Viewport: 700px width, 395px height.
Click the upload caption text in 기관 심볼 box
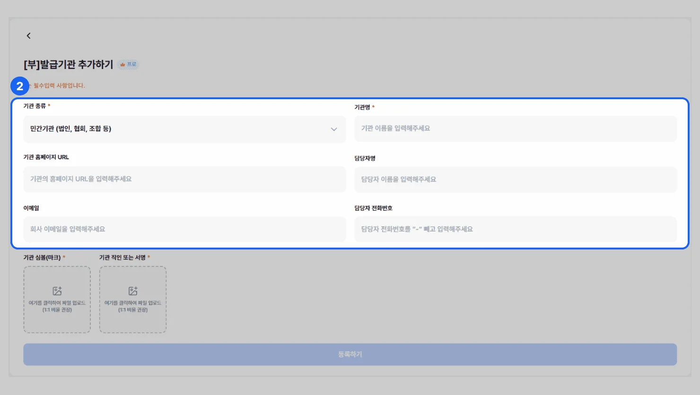57,306
